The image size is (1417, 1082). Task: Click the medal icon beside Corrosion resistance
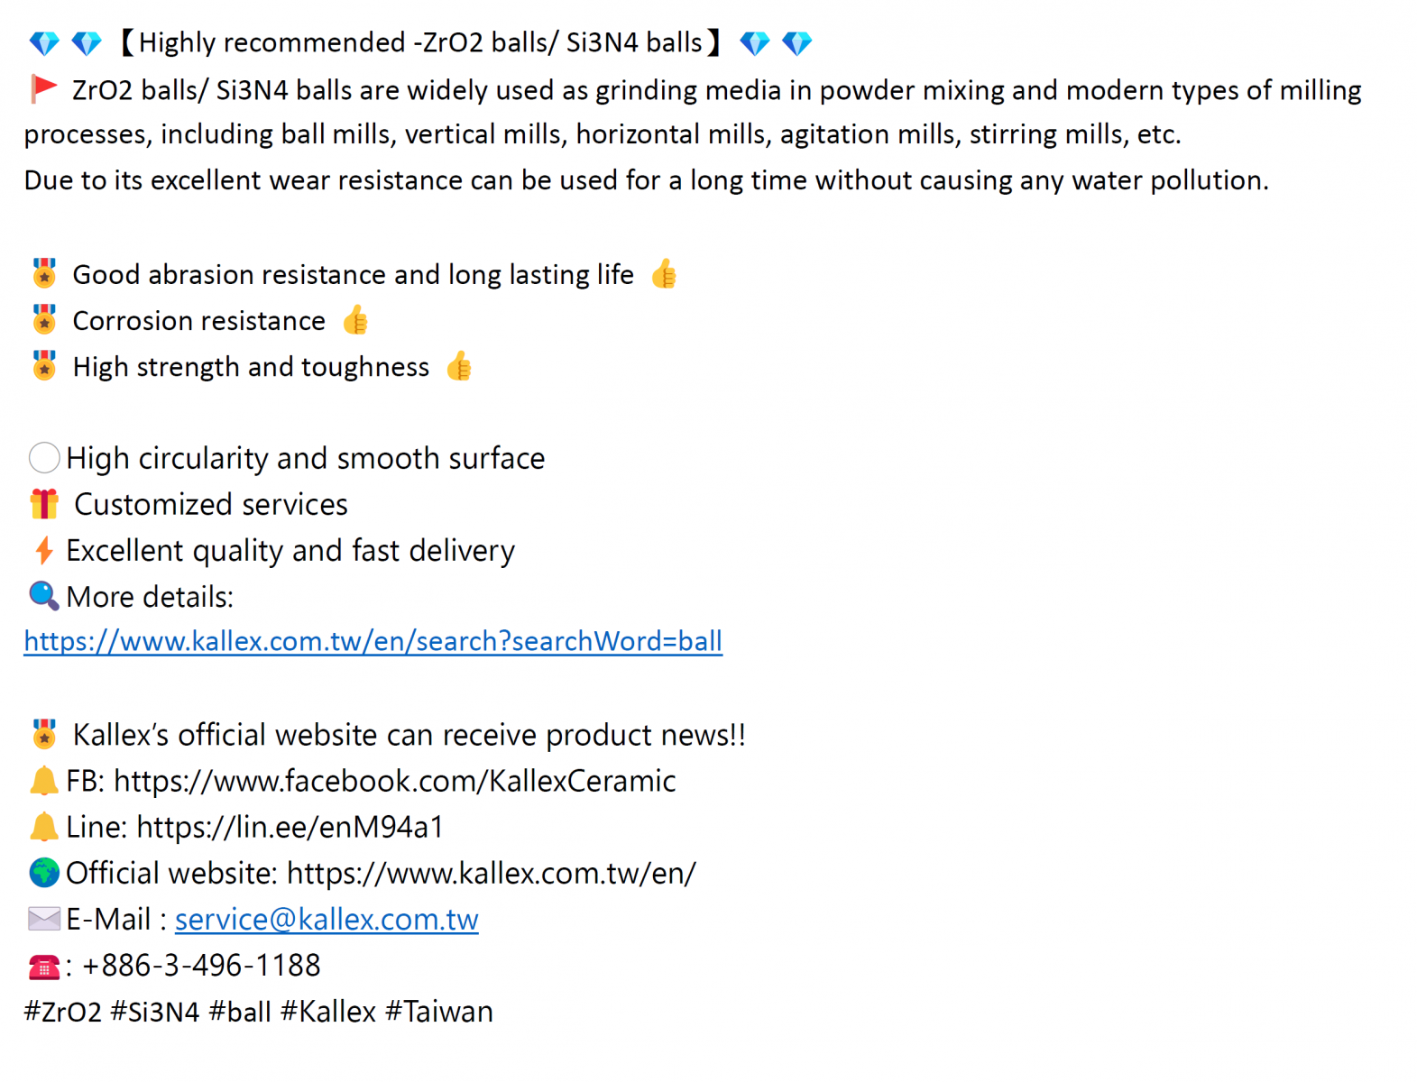tap(43, 320)
